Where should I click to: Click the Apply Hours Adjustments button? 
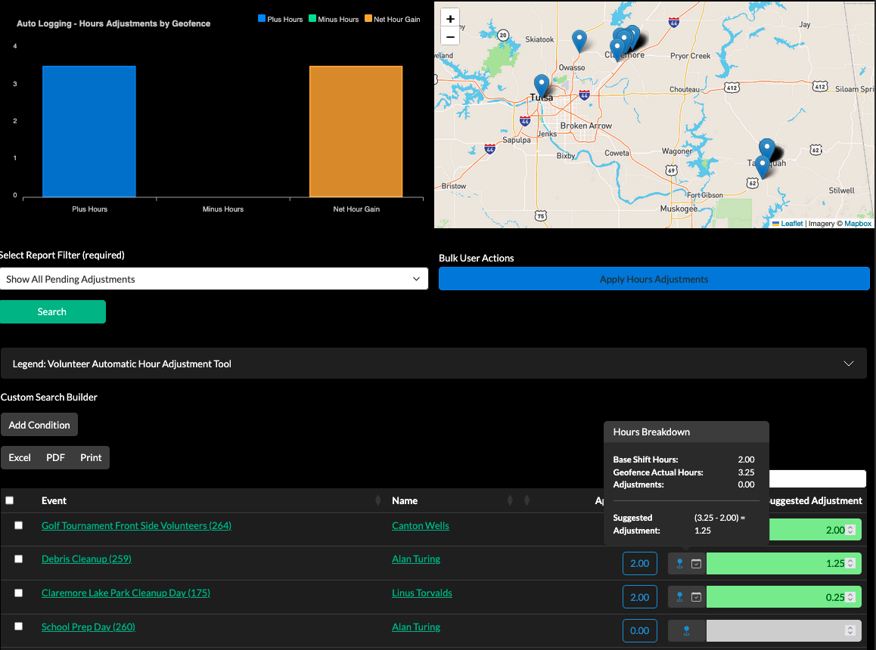coord(654,279)
